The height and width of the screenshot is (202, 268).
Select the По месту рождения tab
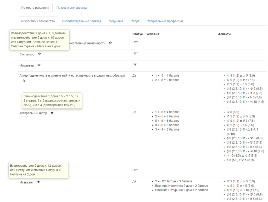click(35, 8)
